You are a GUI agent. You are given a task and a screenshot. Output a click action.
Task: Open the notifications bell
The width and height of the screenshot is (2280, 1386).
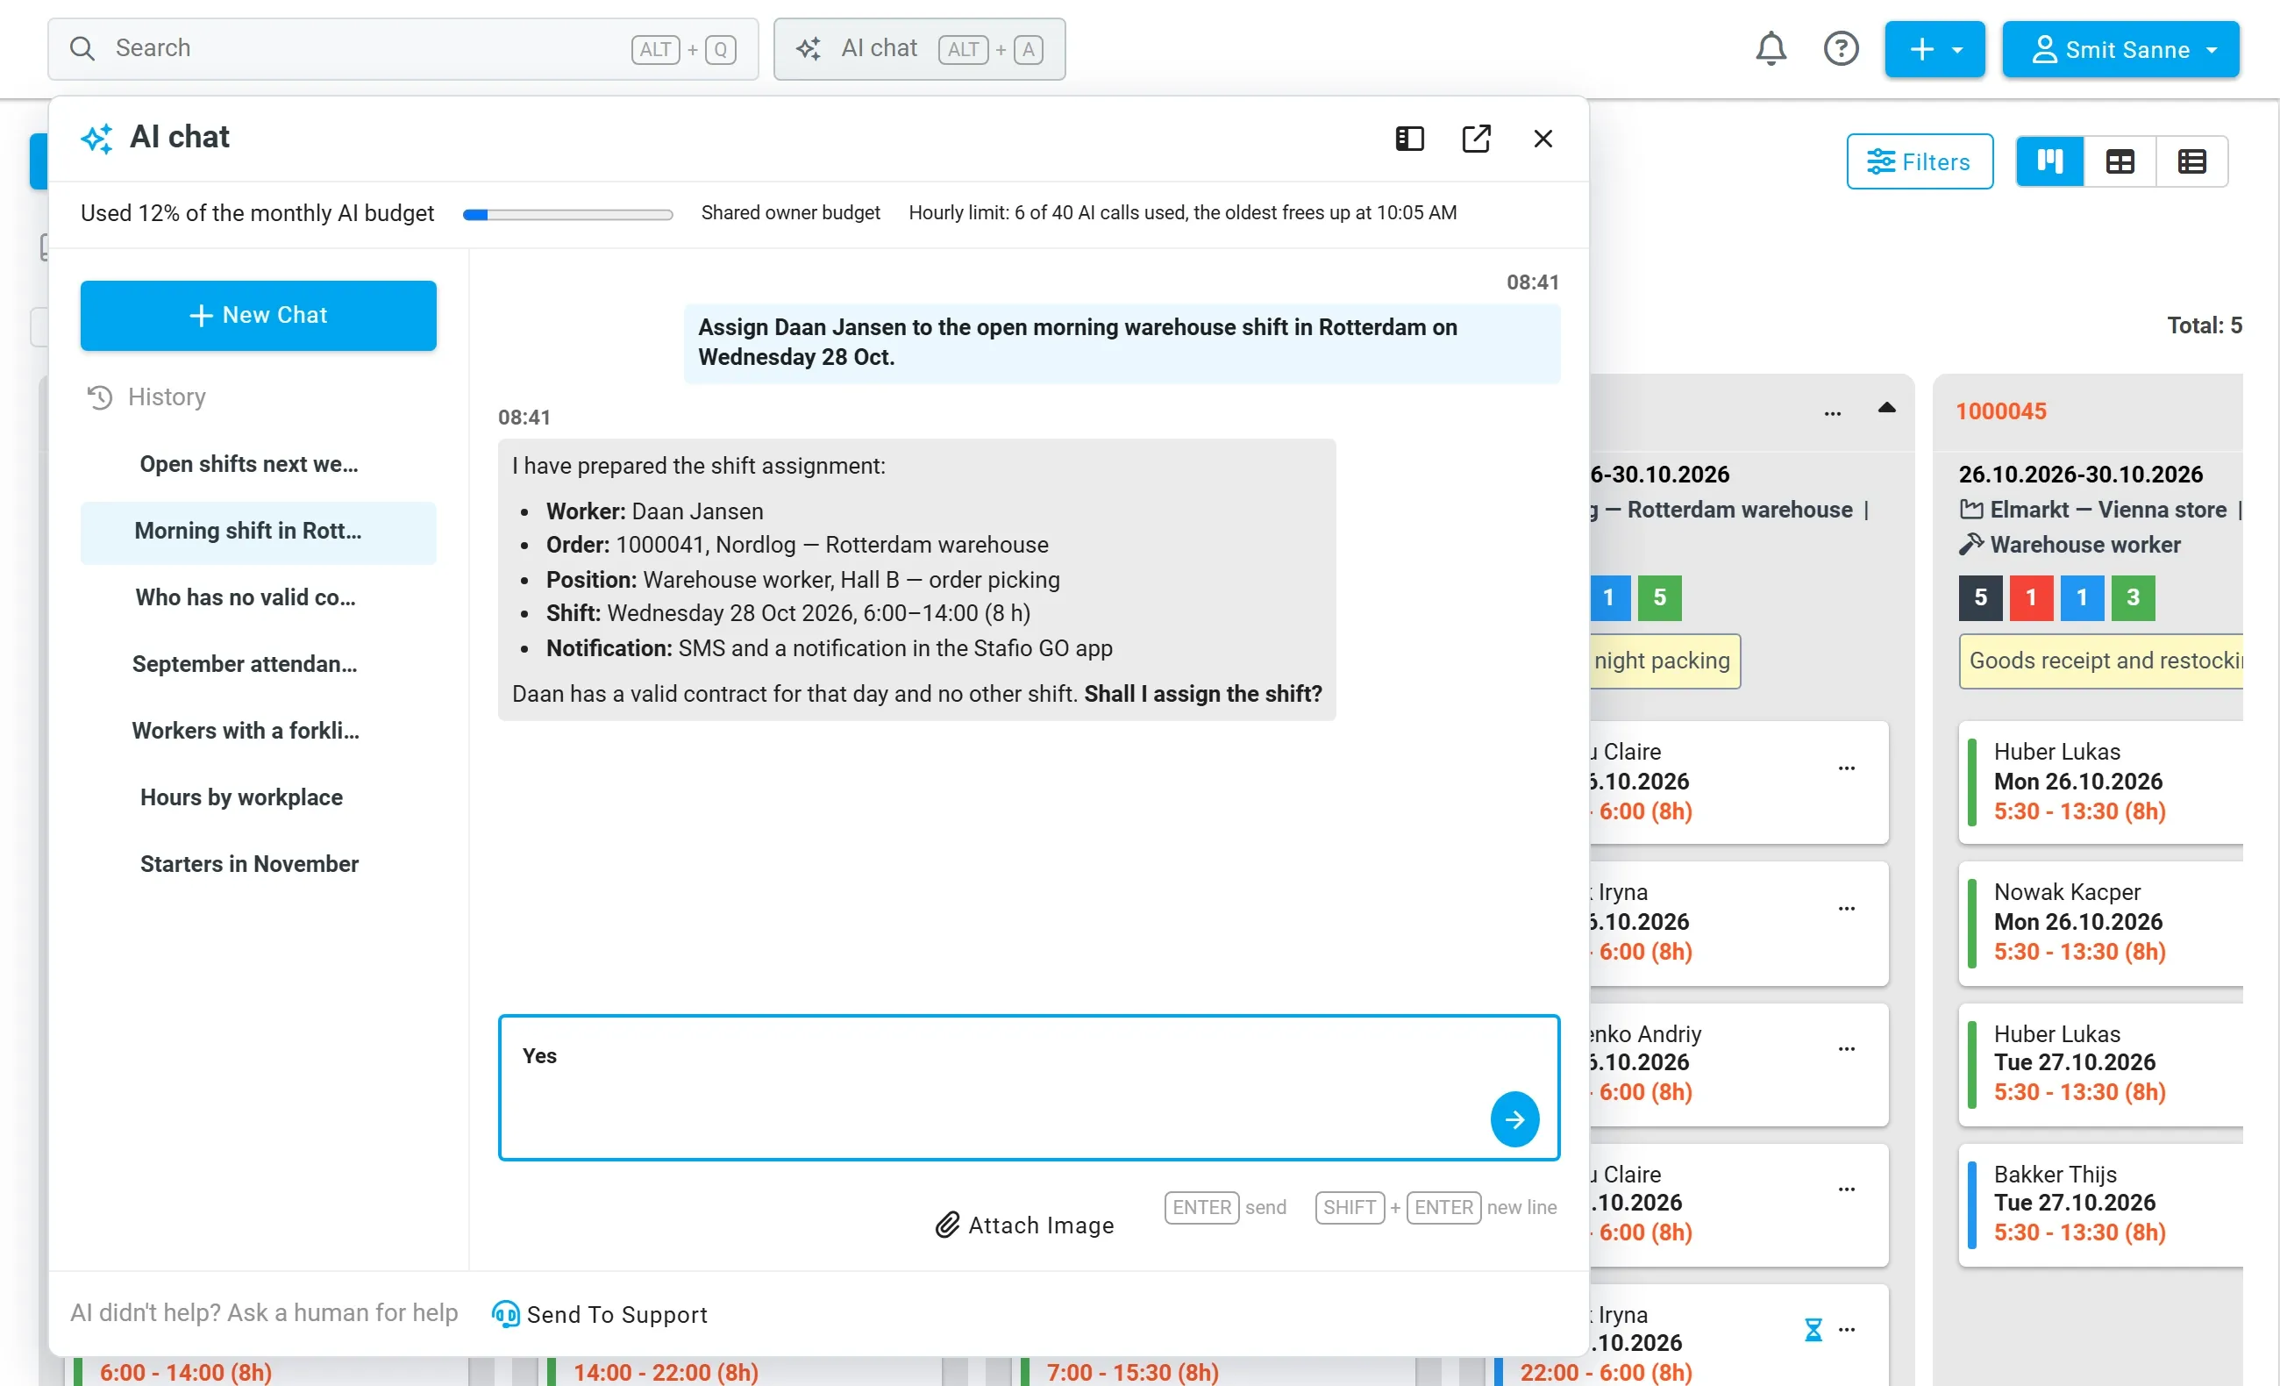click(1771, 49)
